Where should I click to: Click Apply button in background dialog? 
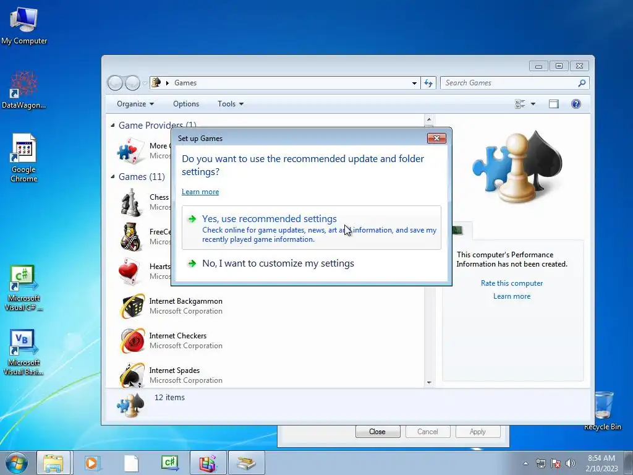(478, 431)
